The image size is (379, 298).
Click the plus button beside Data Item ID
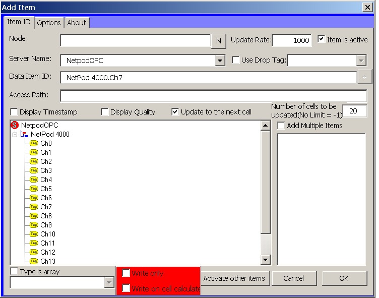tap(364, 77)
